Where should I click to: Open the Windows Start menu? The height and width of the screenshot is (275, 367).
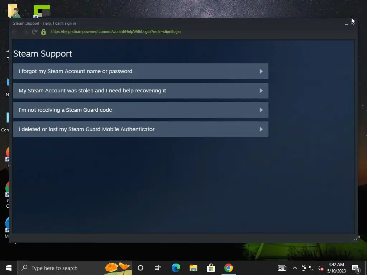point(9,268)
